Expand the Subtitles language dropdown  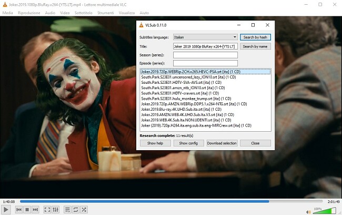[205, 37]
